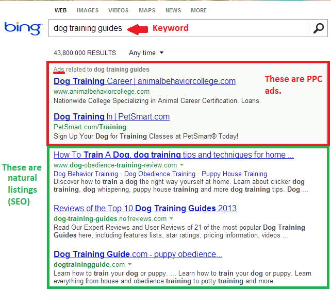
Task: Click the www.dog-obedience-training-review.com URL text
Action: click(x=115, y=165)
